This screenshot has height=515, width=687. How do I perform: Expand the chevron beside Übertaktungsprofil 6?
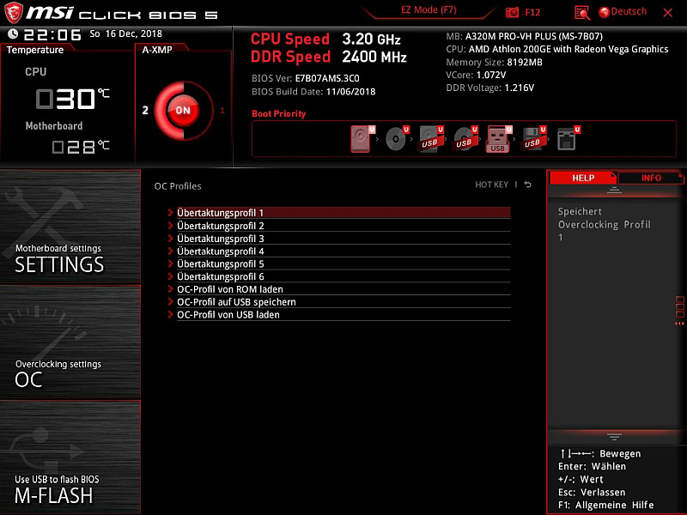click(x=170, y=276)
